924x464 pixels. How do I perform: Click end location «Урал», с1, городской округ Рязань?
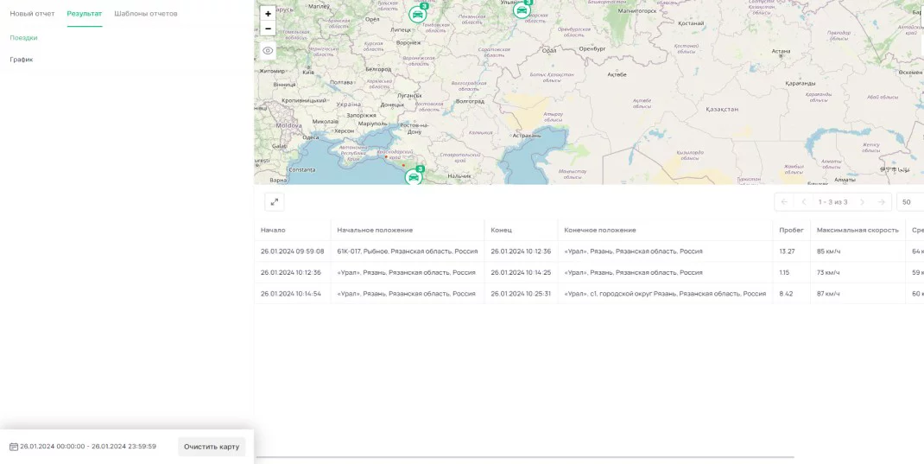[665, 294]
